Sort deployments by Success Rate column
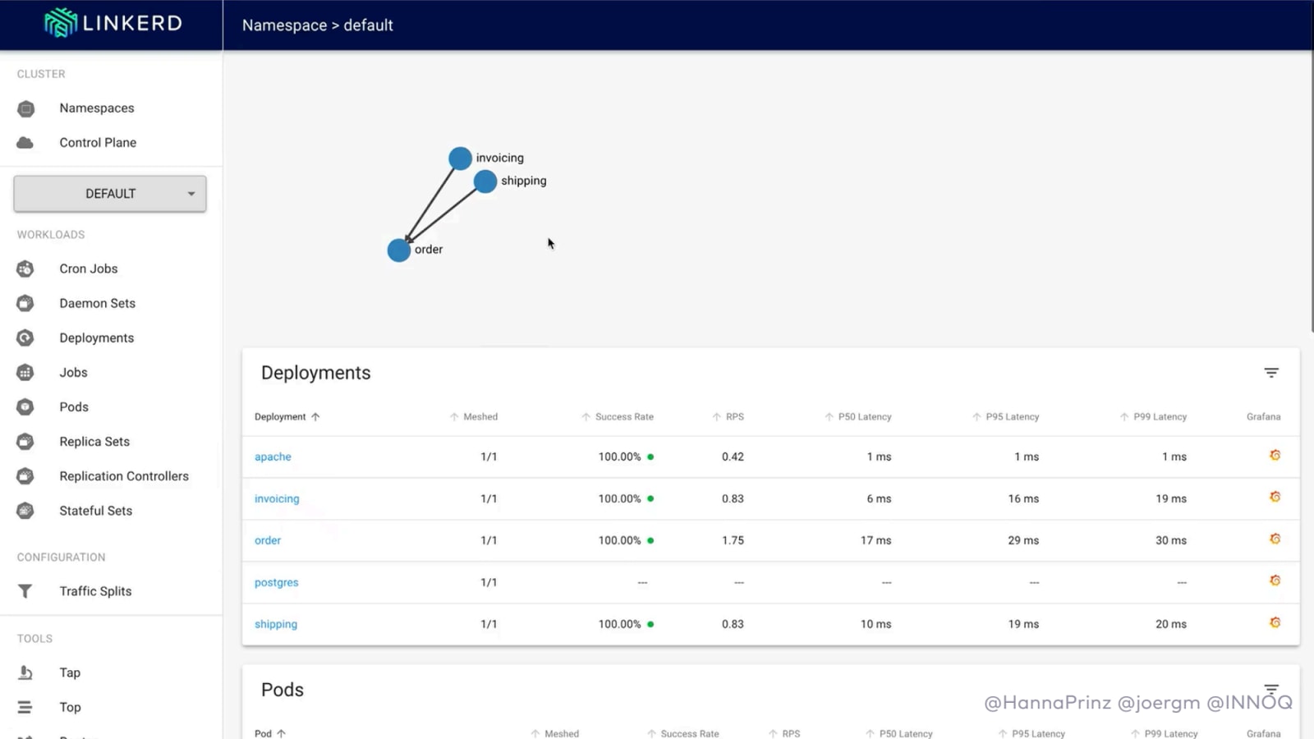Screen dimensions: 1314x739 click(617, 417)
